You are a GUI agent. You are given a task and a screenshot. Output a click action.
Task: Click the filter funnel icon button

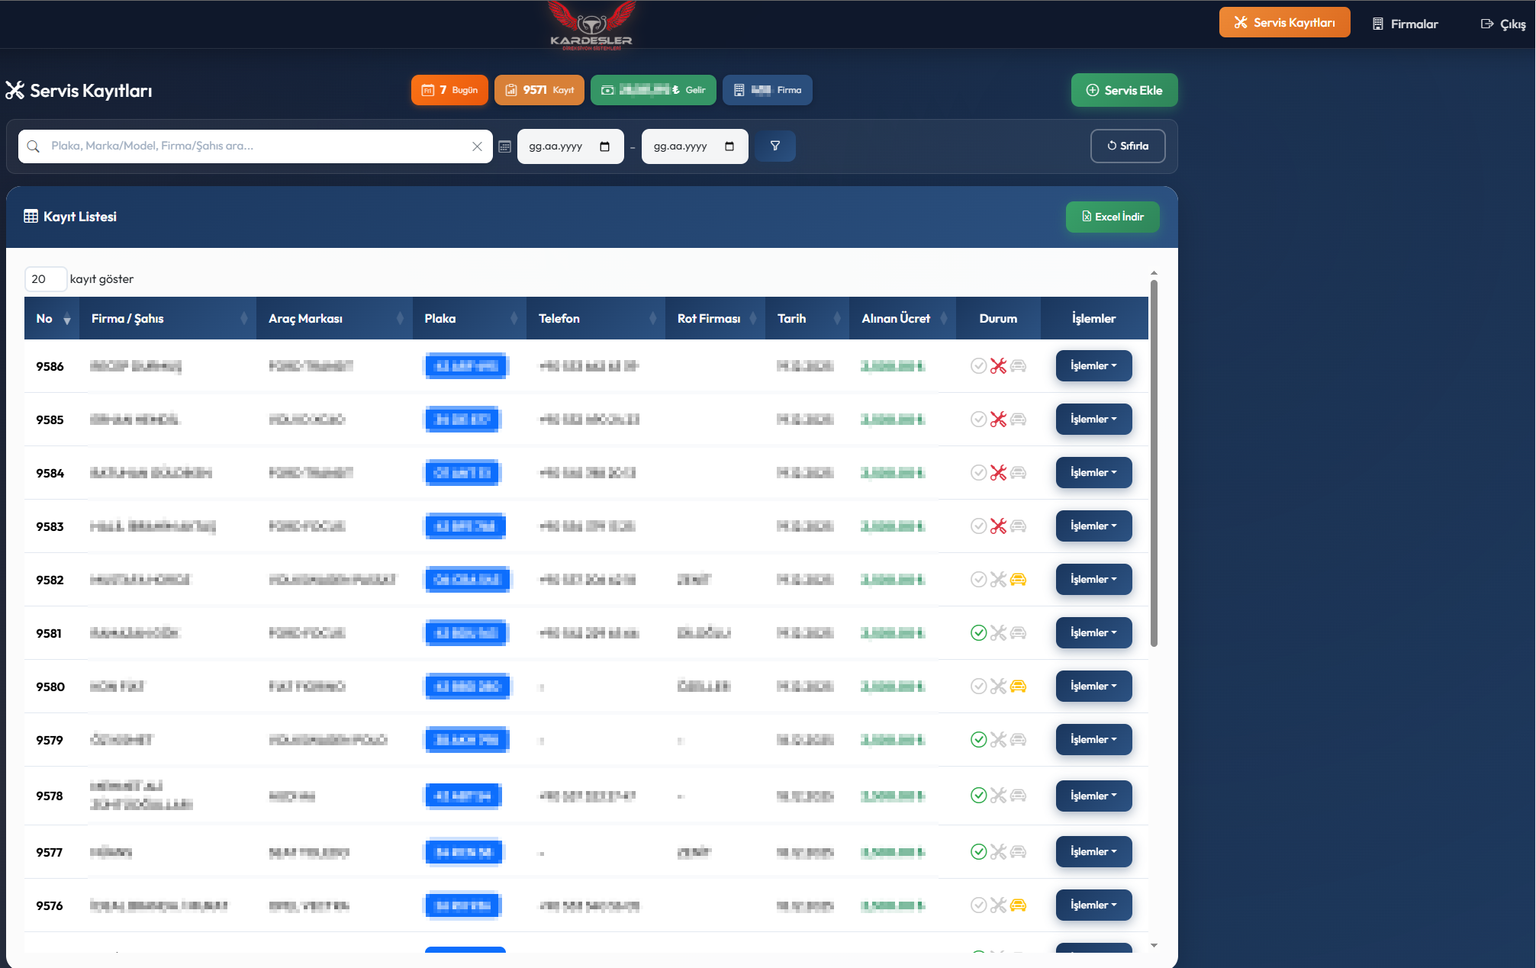[x=774, y=146]
